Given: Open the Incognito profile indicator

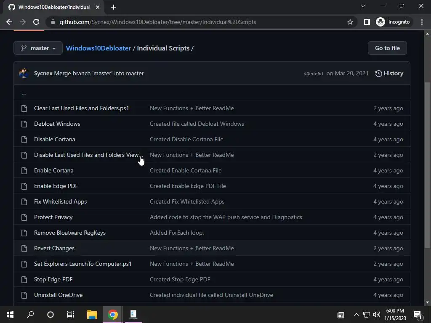Looking at the screenshot, I should tap(393, 22).
